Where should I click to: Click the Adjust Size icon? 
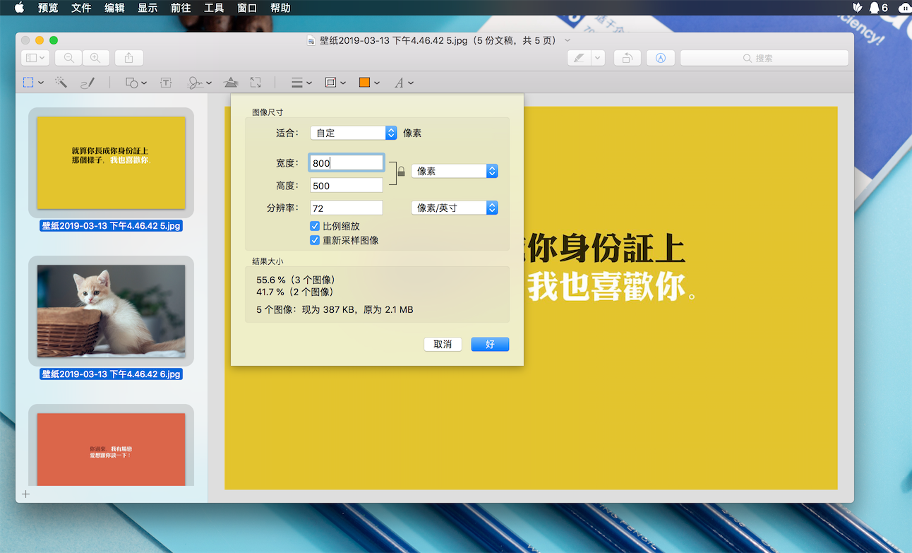tap(256, 83)
